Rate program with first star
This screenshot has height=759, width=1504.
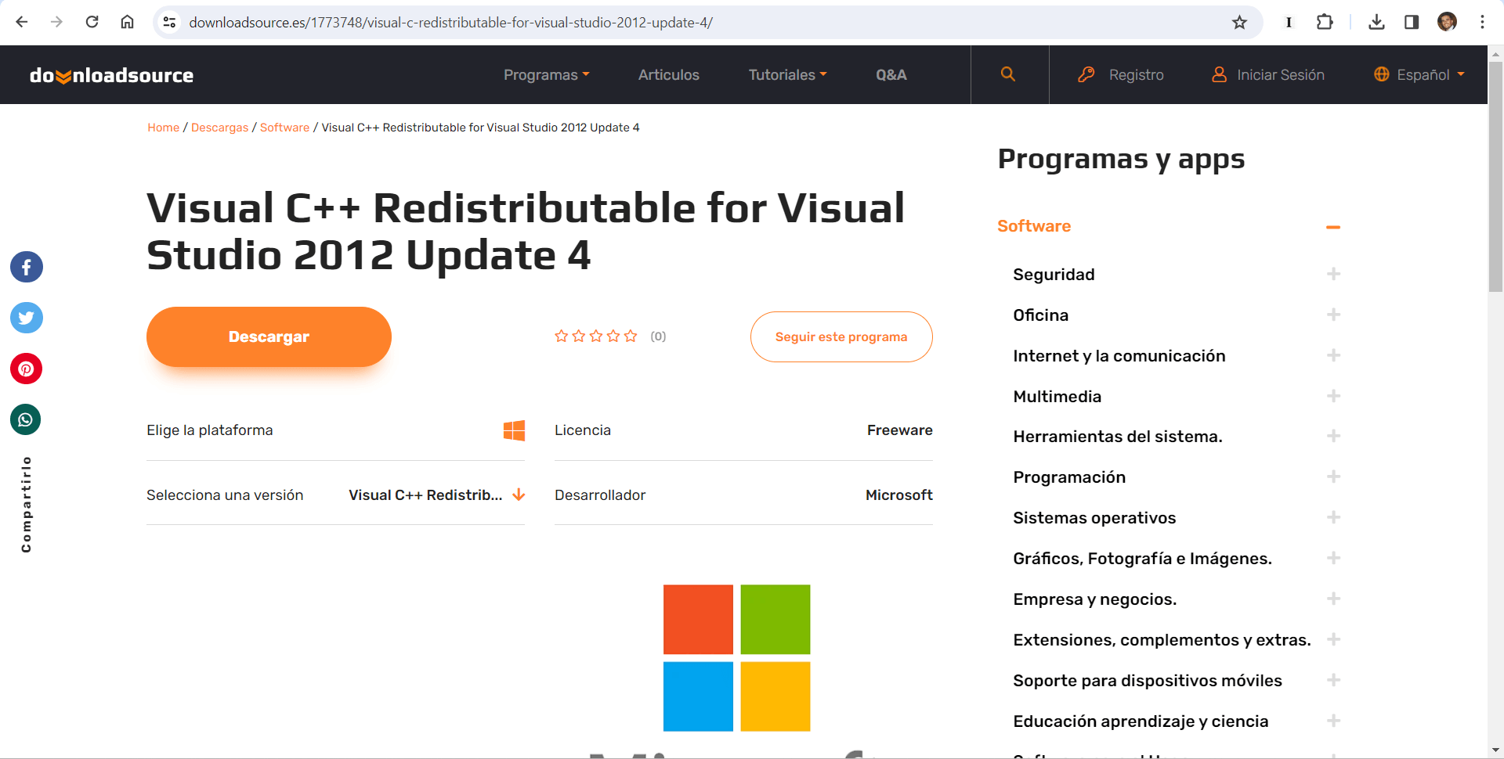(561, 336)
